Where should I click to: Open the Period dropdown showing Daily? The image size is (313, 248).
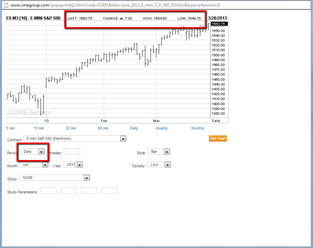(x=32, y=151)
